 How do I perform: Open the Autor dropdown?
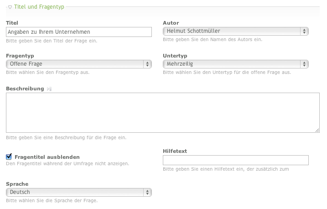235,31
